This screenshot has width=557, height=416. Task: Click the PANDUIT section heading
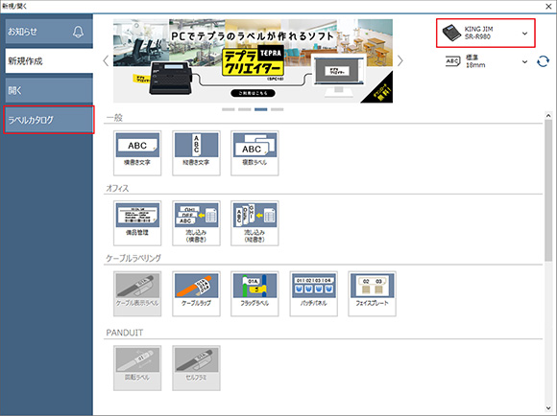124,333
